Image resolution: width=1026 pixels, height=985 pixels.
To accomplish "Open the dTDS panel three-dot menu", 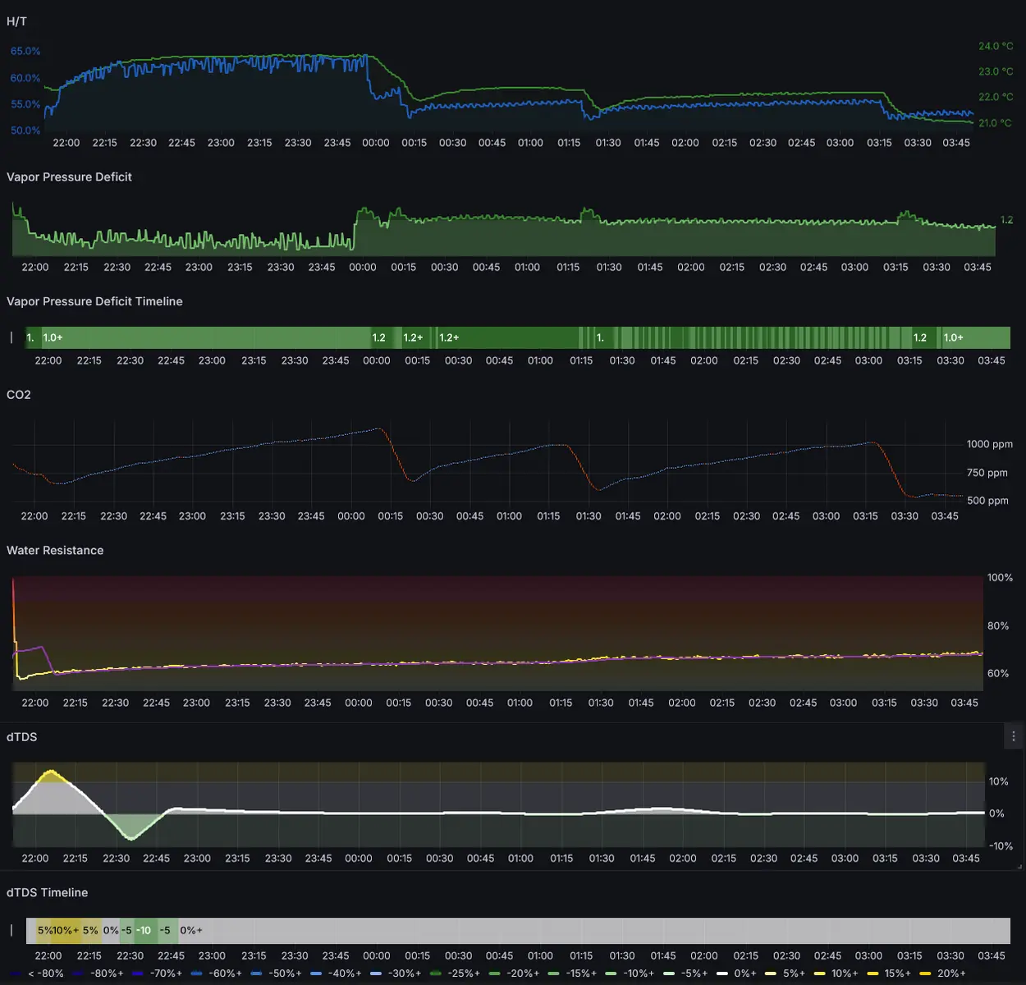I will click(1014, 736).
